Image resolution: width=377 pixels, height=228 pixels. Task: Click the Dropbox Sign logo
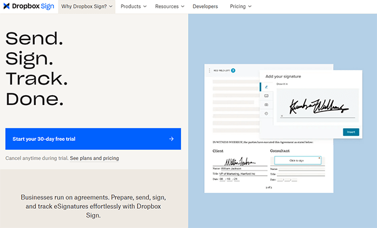[29, 6]
